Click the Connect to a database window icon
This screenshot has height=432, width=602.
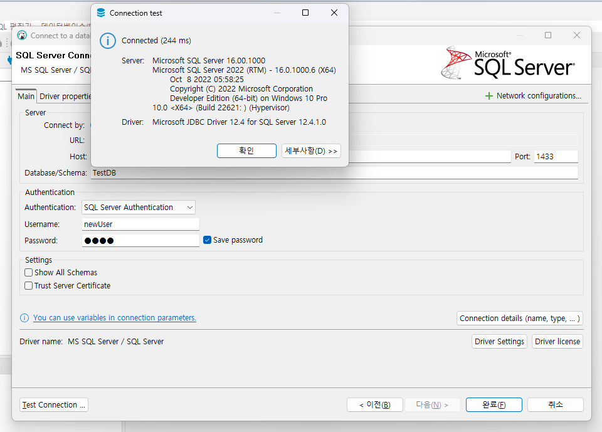pos(22,35)
